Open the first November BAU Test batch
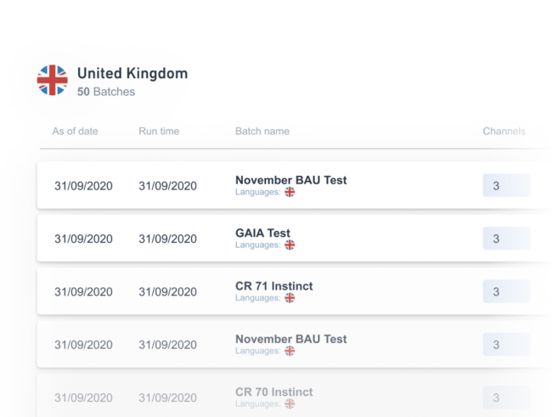The image size is (553, 417). pos(291,180)
